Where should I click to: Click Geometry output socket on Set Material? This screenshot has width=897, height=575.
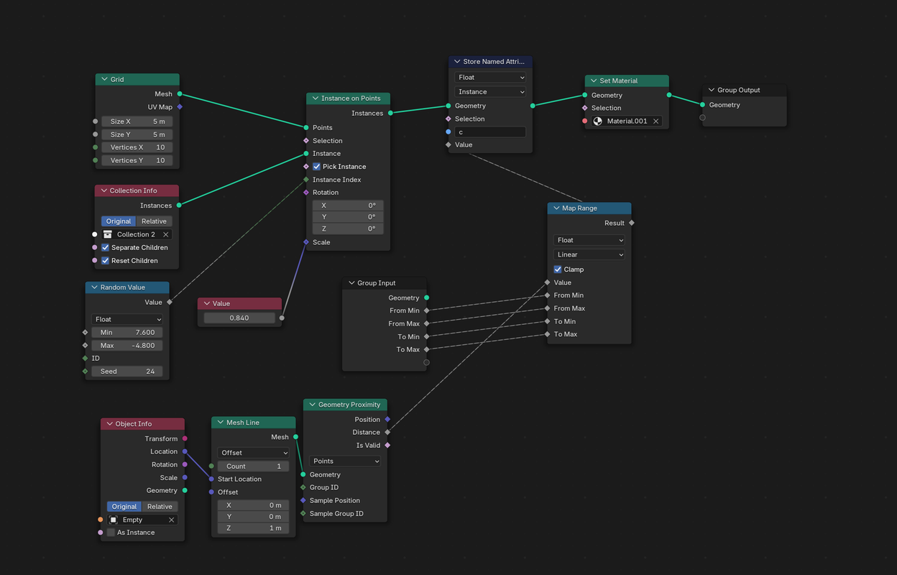click(669, 95)
